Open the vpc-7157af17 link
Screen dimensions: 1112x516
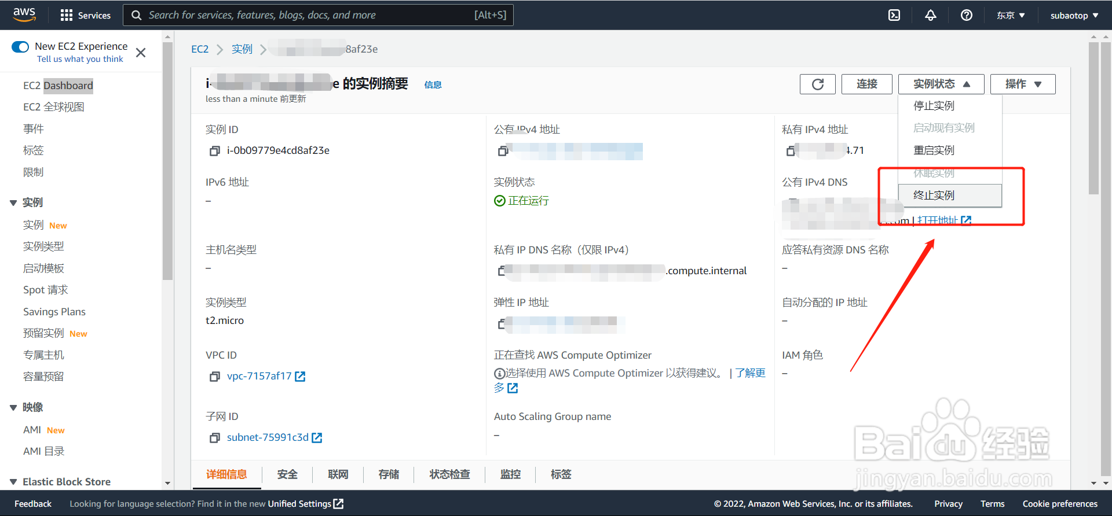tap(259, 376)
